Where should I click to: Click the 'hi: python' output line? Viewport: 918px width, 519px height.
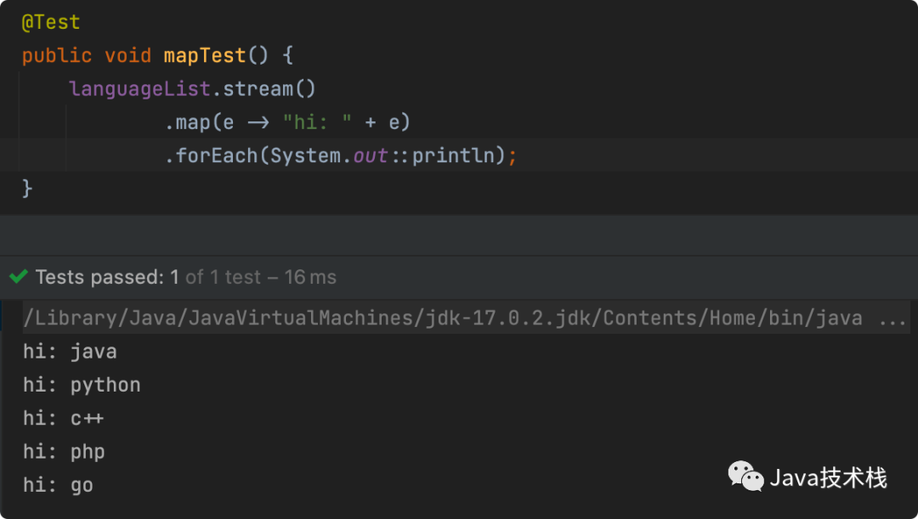tap(82, 385)
